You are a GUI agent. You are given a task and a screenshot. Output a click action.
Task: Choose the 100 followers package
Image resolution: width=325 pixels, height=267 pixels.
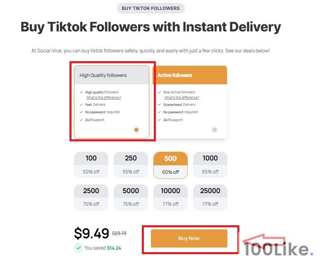coord(91,164)
